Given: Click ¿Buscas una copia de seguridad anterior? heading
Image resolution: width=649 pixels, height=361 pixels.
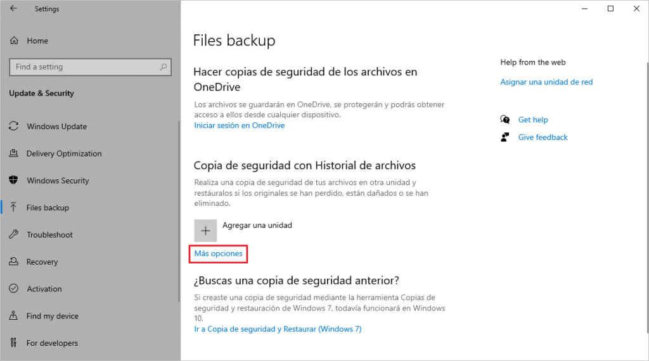Looking at the screenshot, I should tap(297, 281).
